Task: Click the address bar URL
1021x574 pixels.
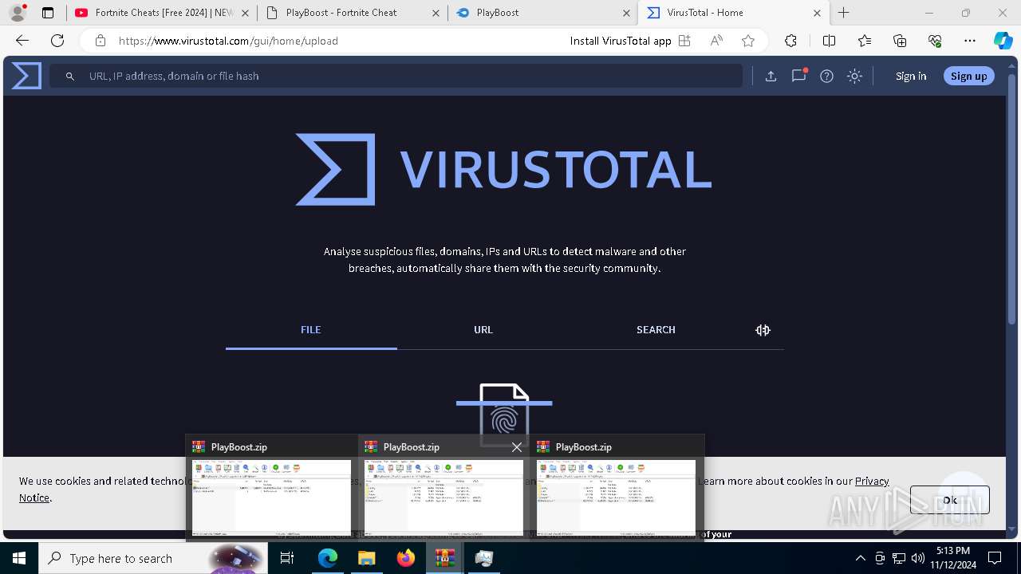Action: tap(228, 41)
